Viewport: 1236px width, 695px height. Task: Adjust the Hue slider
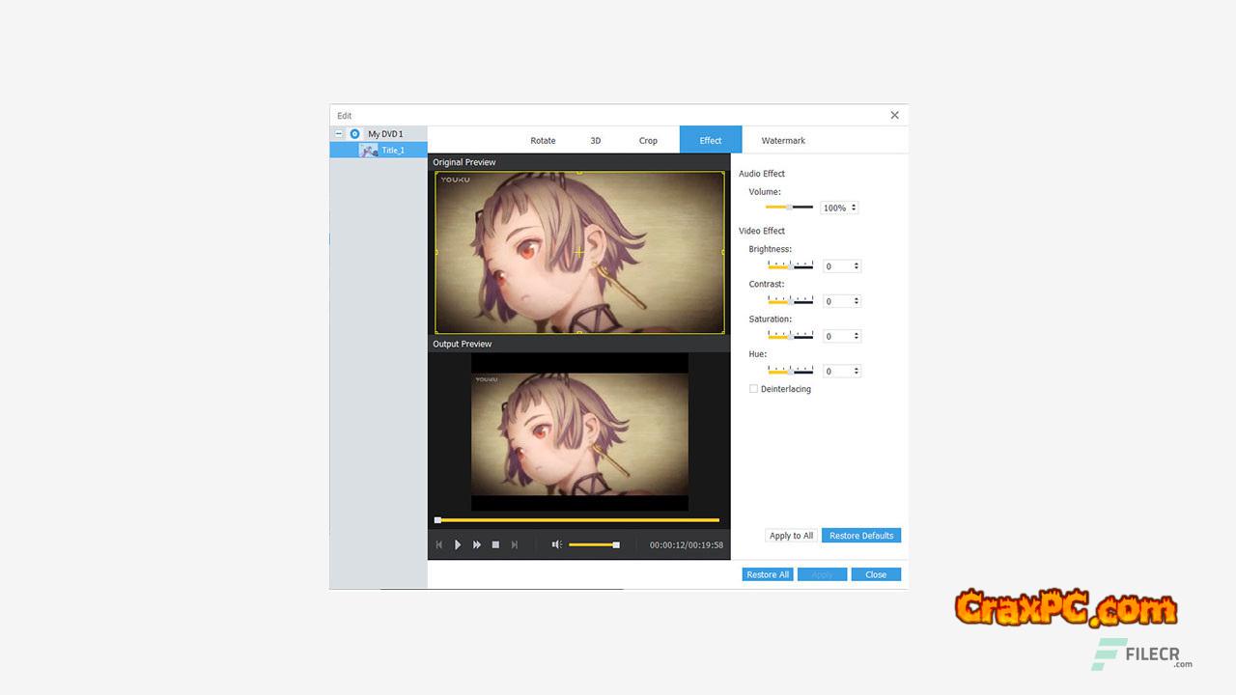pos(790,371)
